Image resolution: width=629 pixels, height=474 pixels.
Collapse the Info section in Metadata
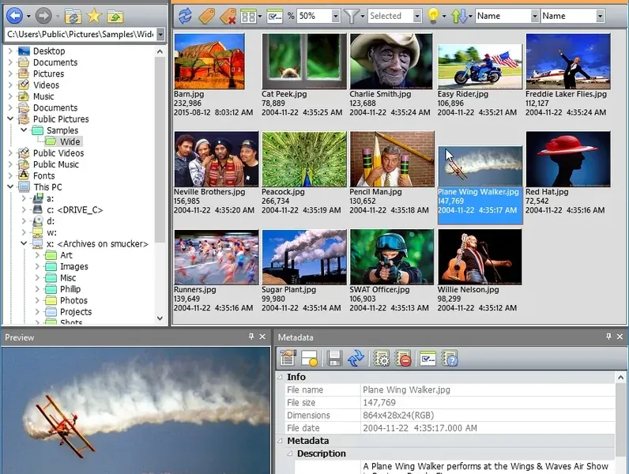pyautogui.click(x=280, y=378)
